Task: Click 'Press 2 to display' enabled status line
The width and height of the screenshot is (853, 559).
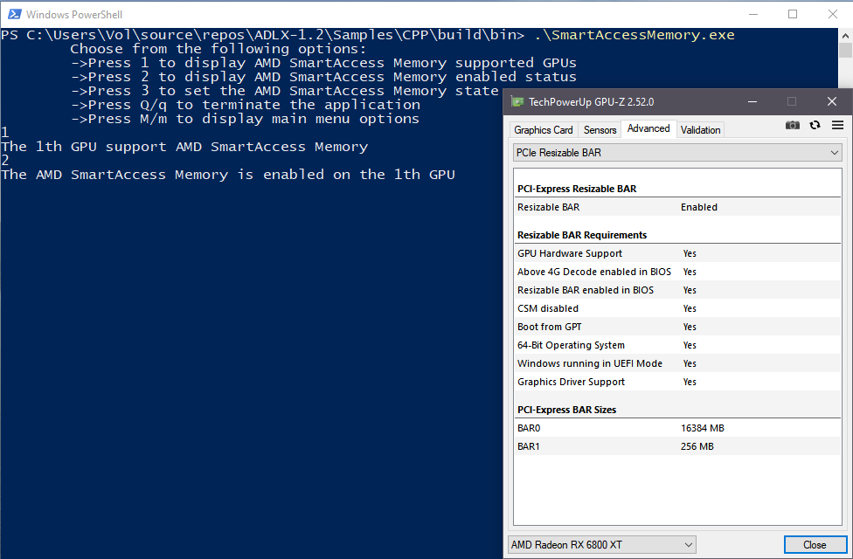Action: point(323,77)
